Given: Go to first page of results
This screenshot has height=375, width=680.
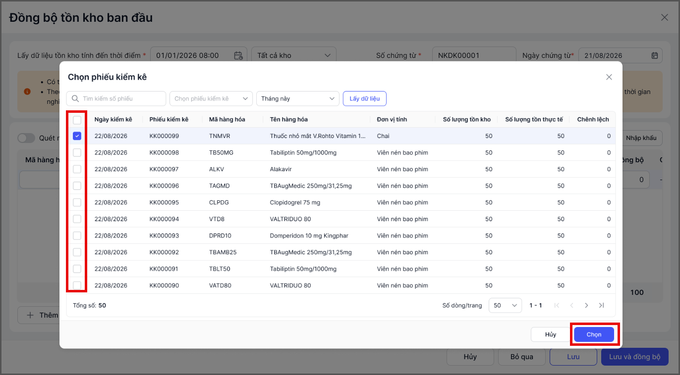Looking at the screenshot, I should pyautogui.click(x=557, y=305).
